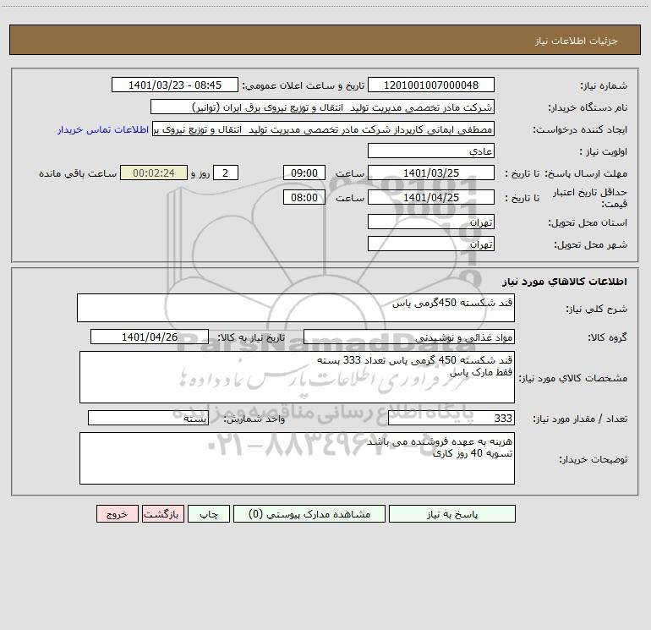Click the countdown timer 00:02:24
The image size is (651, 630).
click(154, 173)
